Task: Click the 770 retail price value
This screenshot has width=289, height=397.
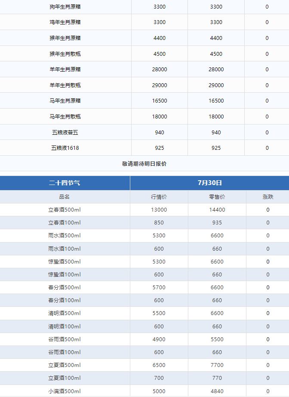Action: click(x=217, y=378)
